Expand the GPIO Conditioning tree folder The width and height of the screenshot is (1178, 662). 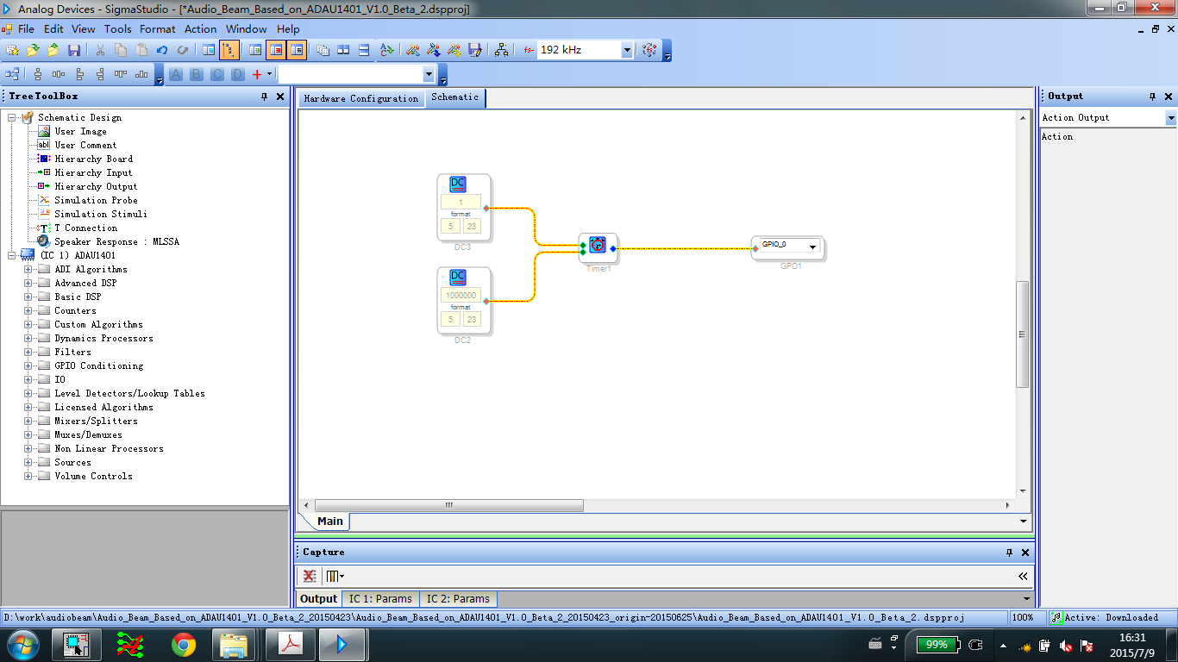point(28,365)
